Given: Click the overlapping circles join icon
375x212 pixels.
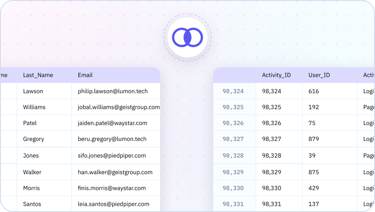Looking at the screenshot, I should click(x=187, y=37).
